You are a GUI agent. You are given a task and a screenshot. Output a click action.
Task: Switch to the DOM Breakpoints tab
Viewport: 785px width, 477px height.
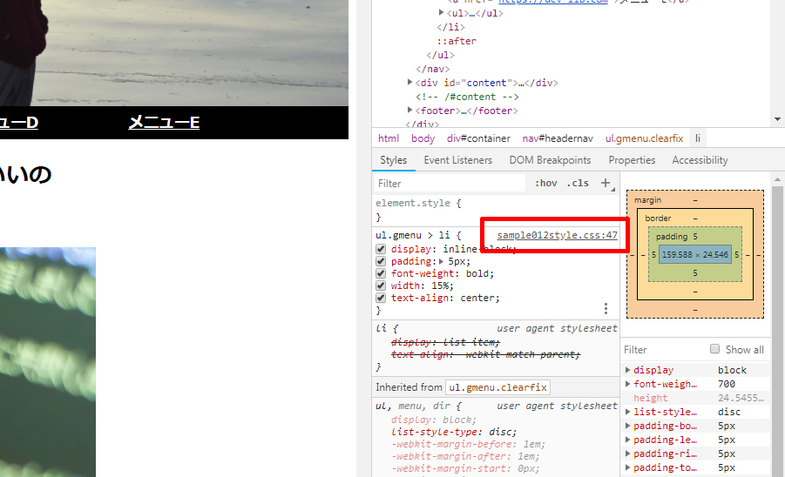(550, 160)
